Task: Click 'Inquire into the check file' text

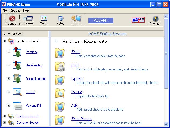Action: (92, 96)
